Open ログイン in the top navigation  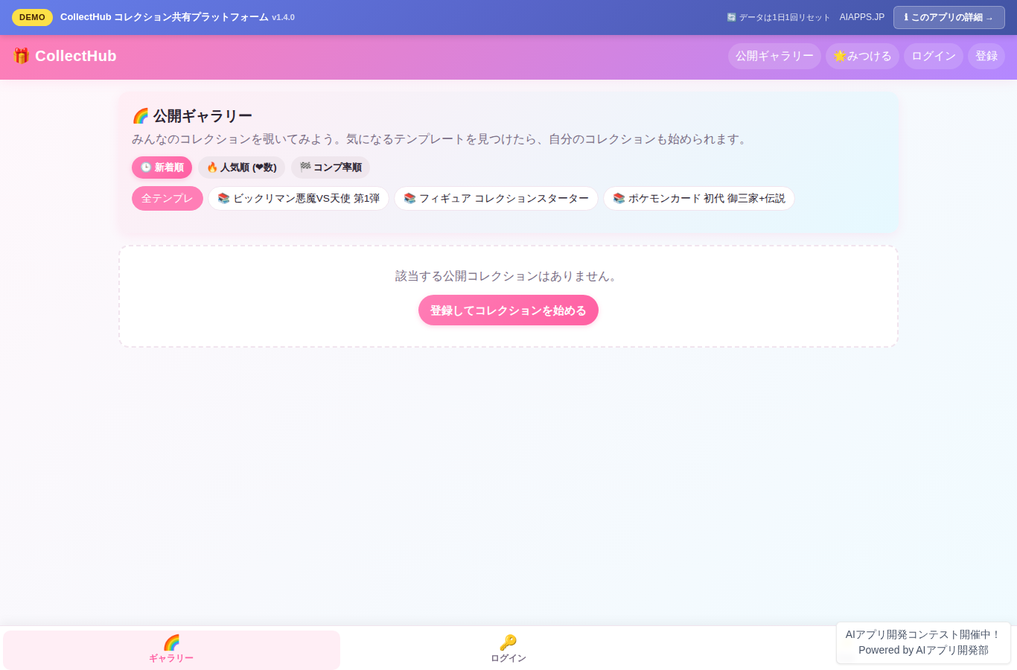pyautogui.click(x=934, y=56)
